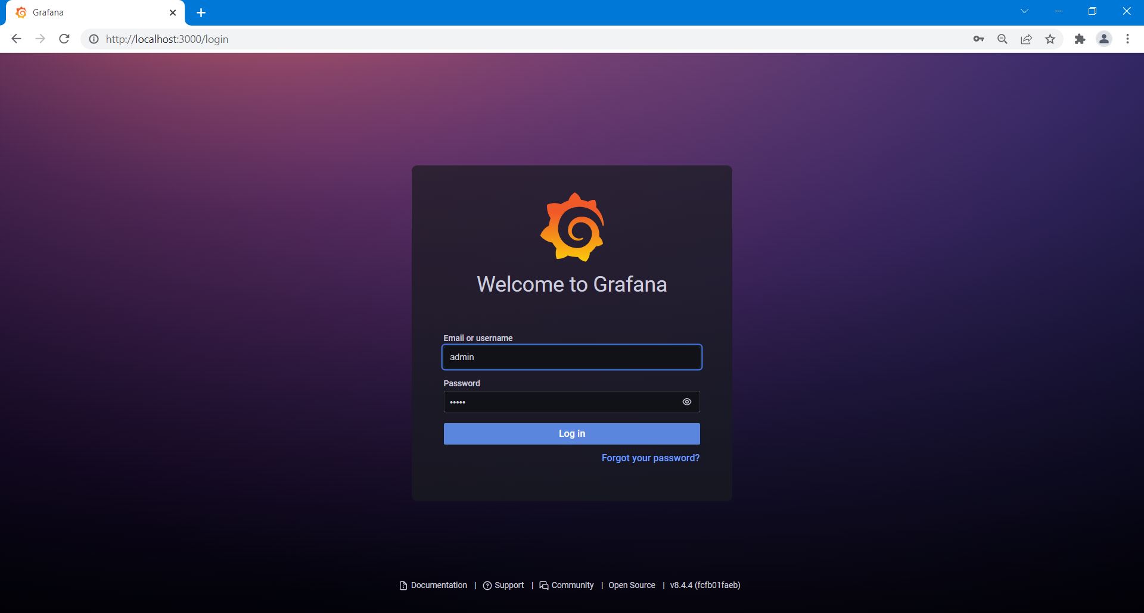Open Chrome's three-dot menu

tap(1127, 39)
